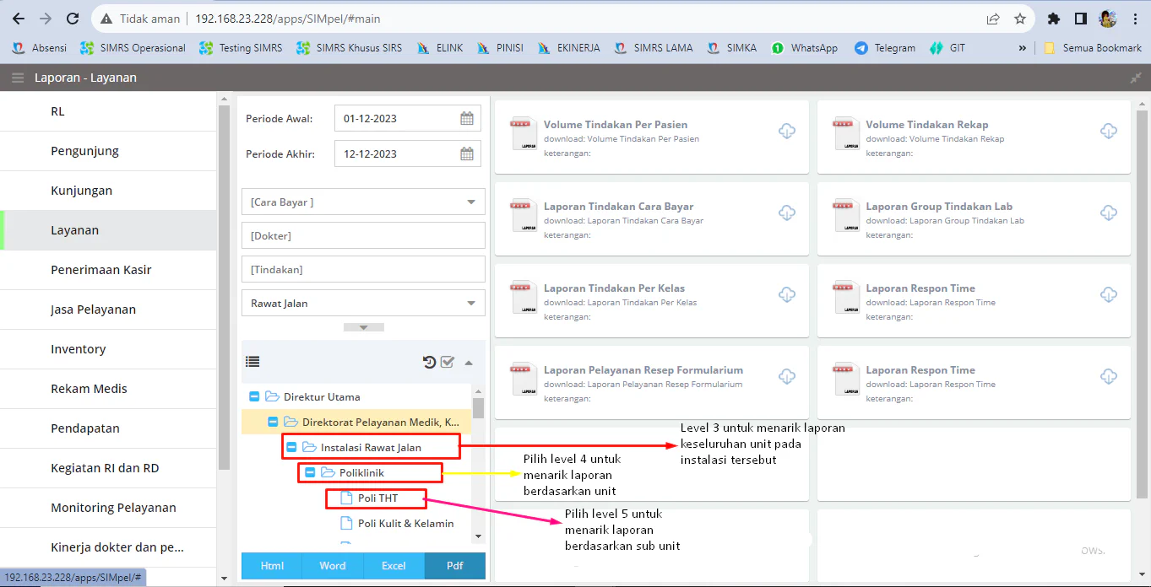1151x587 pixels.
Task: Click the Volume Tindakan Per Pasien PDF icon
Action: coord(523,134)
